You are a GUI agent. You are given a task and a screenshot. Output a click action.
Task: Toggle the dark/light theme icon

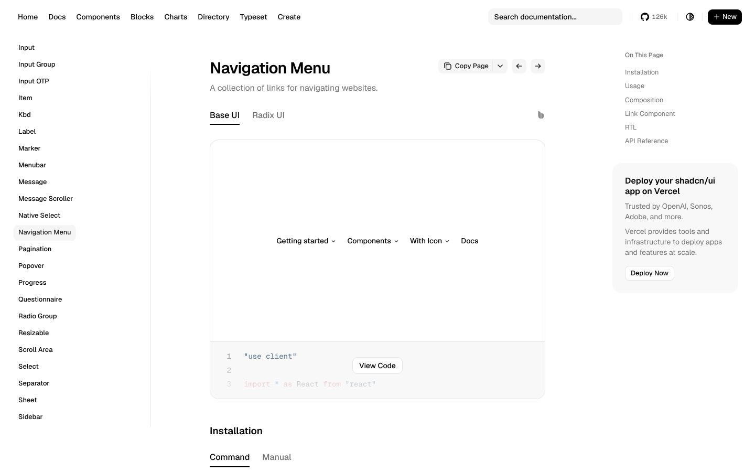[690, 17]
